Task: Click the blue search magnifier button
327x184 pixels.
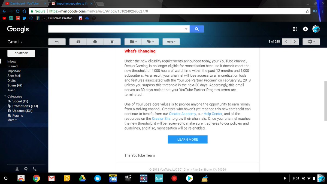Action: coord(197,29)
